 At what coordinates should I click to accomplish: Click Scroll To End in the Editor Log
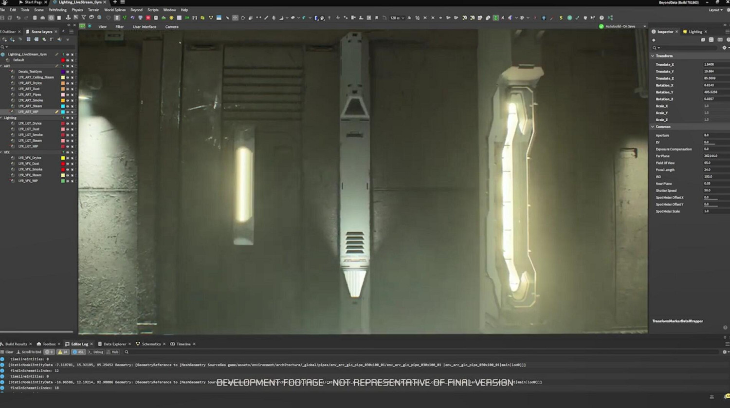(x=32, y=352)
